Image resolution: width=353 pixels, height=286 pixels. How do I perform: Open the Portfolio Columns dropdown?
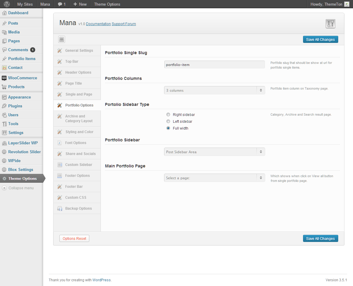pyautogui.click(x=214, y=91)
